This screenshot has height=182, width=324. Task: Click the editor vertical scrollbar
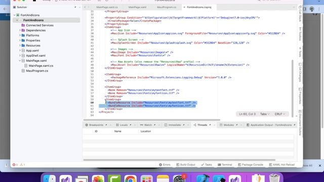coord(292,88)
